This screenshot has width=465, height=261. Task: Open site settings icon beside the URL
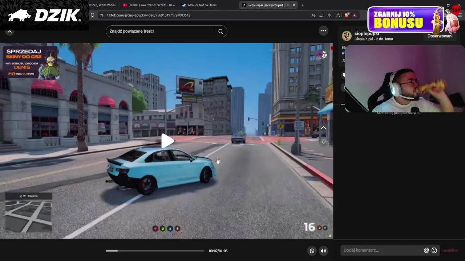coord(102,15)
